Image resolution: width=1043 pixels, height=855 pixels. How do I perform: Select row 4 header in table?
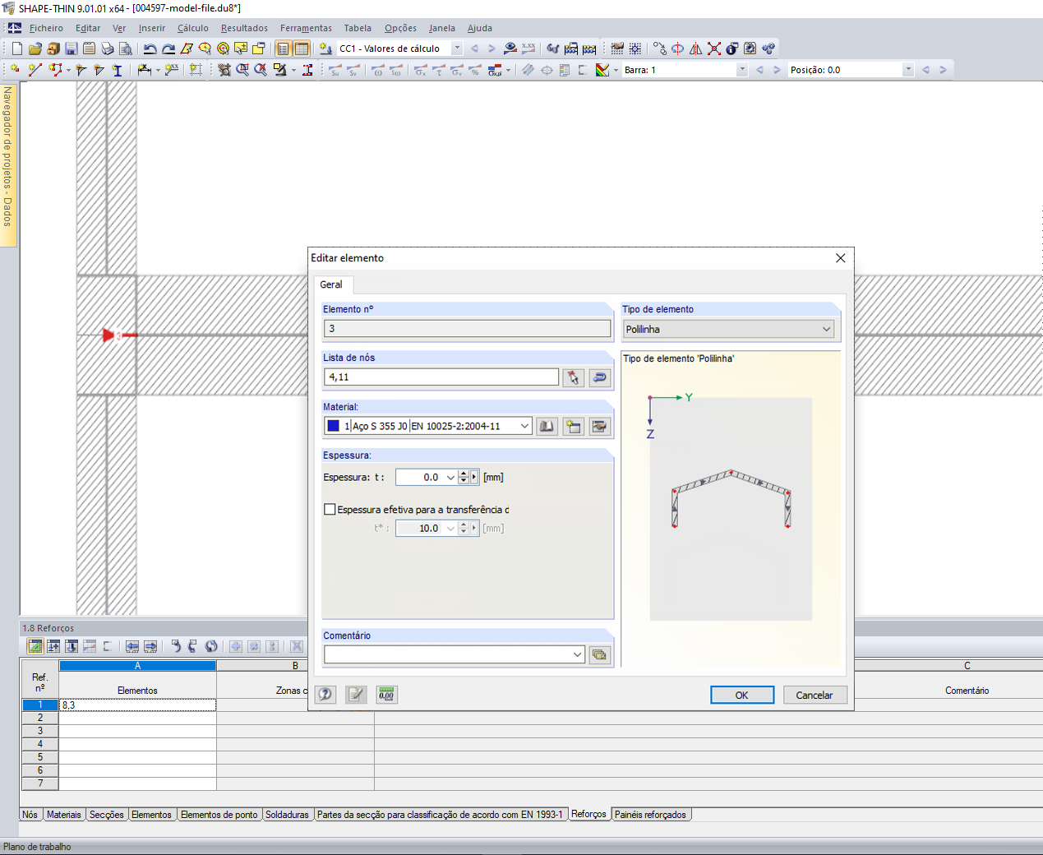(39, 744)
